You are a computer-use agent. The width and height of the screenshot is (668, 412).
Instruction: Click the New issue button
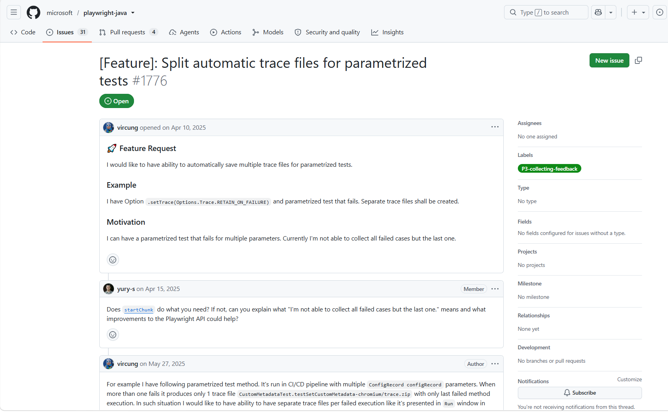tap(609, 60)
